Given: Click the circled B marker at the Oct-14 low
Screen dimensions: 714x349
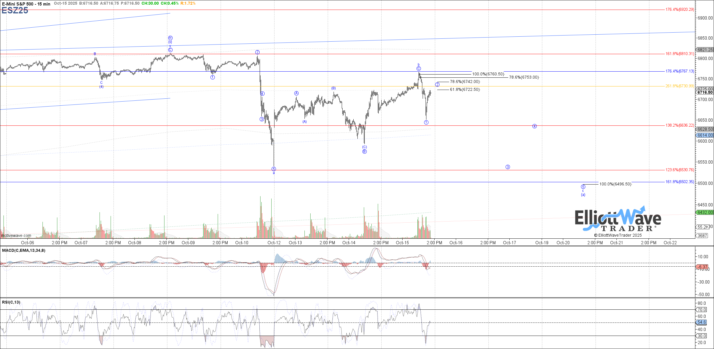Looking at the screenshot, I should tap(364, 151).
